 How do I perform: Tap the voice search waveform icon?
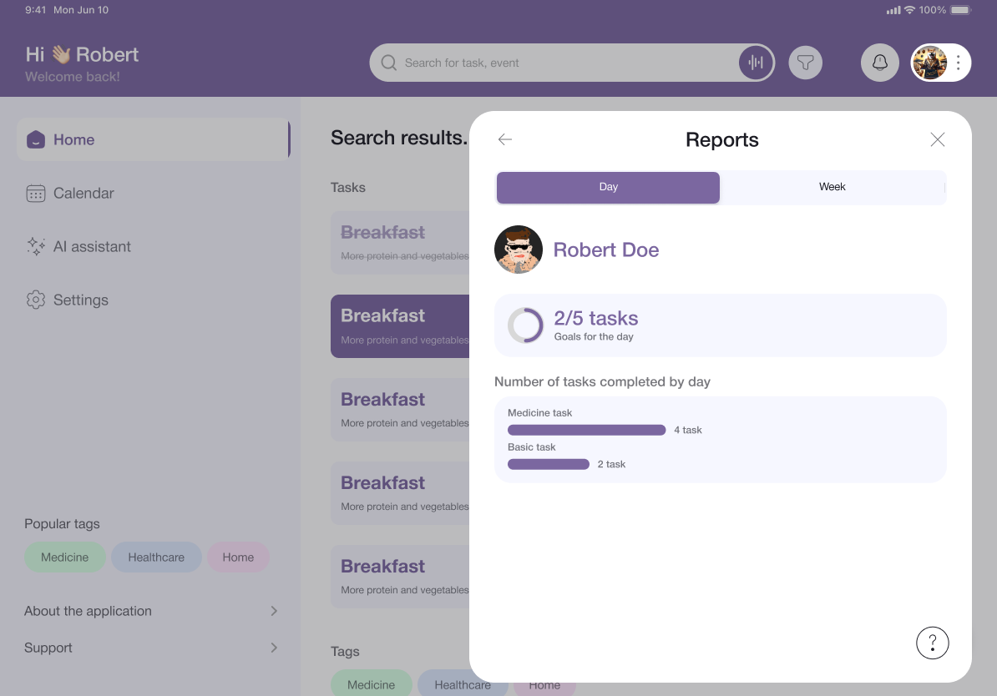(756, 63)
